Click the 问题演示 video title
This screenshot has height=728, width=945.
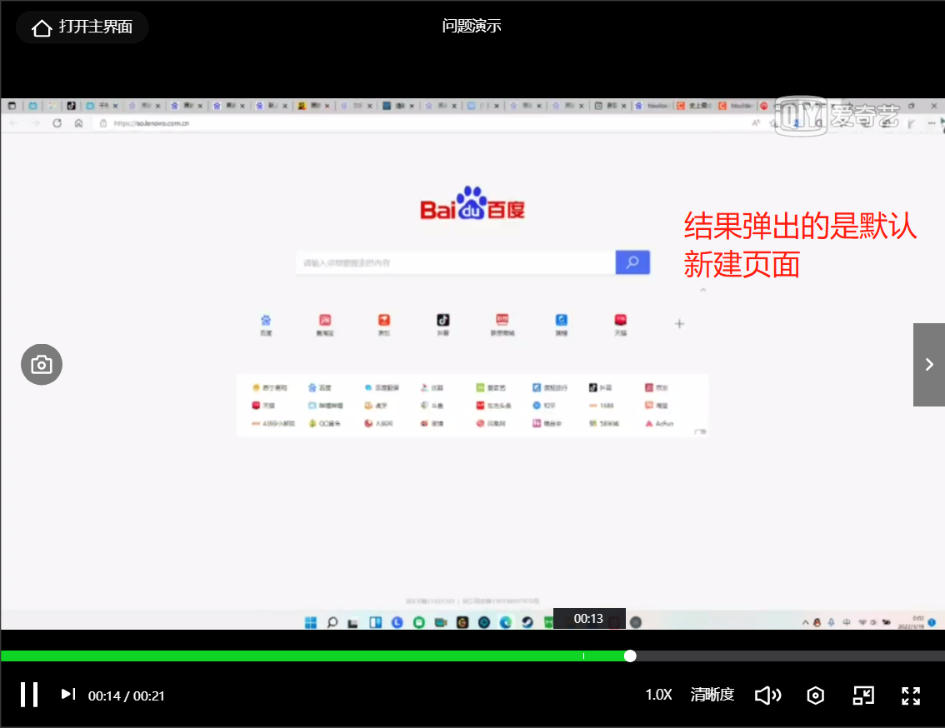pyautogui.click(x=472, y=26)
